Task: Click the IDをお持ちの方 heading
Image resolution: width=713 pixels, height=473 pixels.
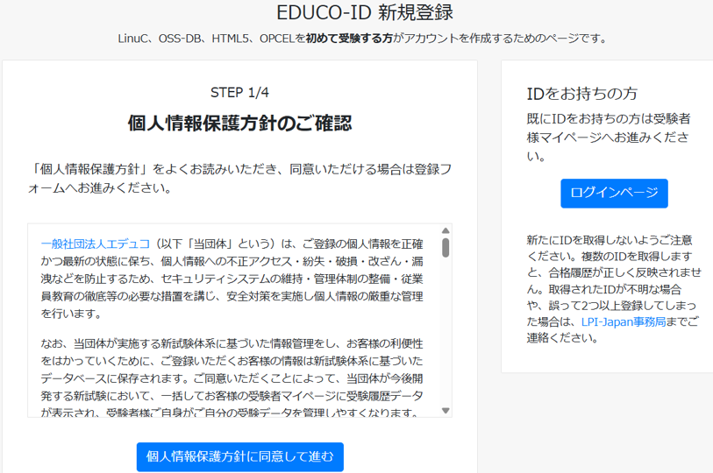Action: point(582,94)
